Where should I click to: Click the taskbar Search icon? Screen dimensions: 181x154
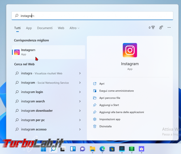53,149
